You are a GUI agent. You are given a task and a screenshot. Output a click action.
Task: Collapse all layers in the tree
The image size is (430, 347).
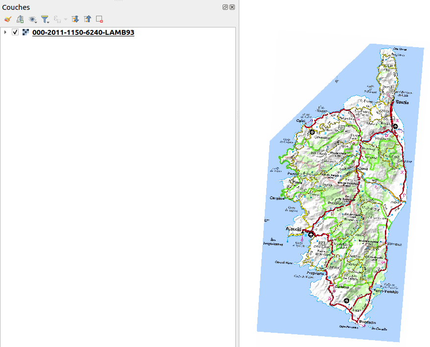tap(87, 20)
